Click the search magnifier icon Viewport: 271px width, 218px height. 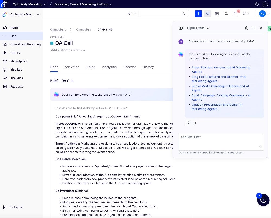coord(183,14)
